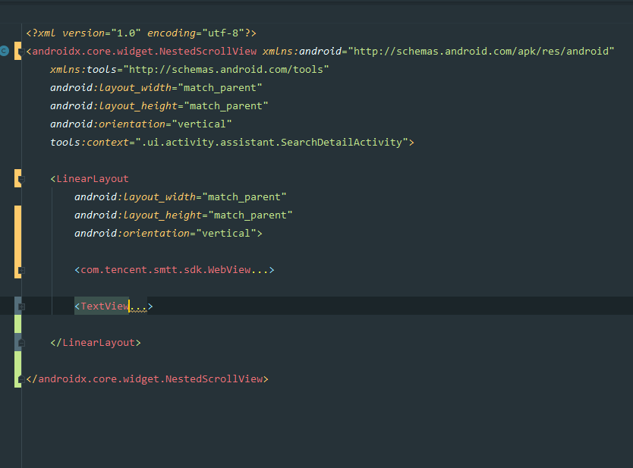Image resolution: width=633 pixels, height=468 pixels.
Task: Click the related class gutter icon
Action: [x=4, y=51]
